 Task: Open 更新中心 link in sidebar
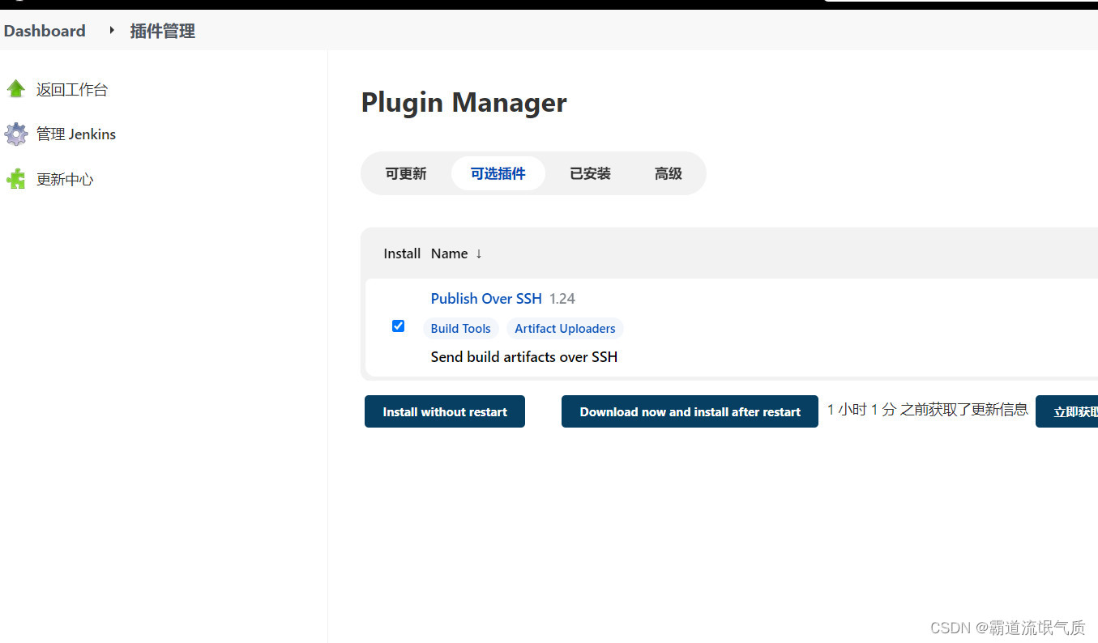tap(65, 180)
